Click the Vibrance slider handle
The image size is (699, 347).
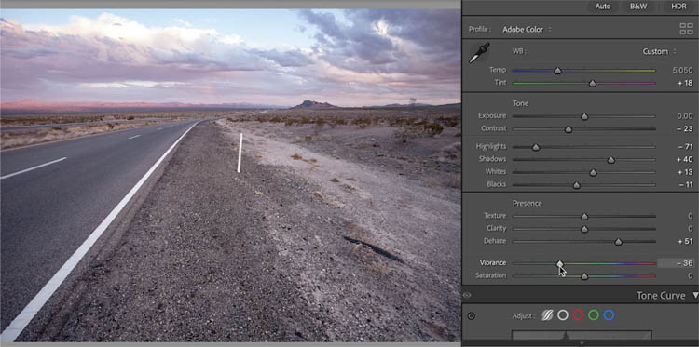560,264
